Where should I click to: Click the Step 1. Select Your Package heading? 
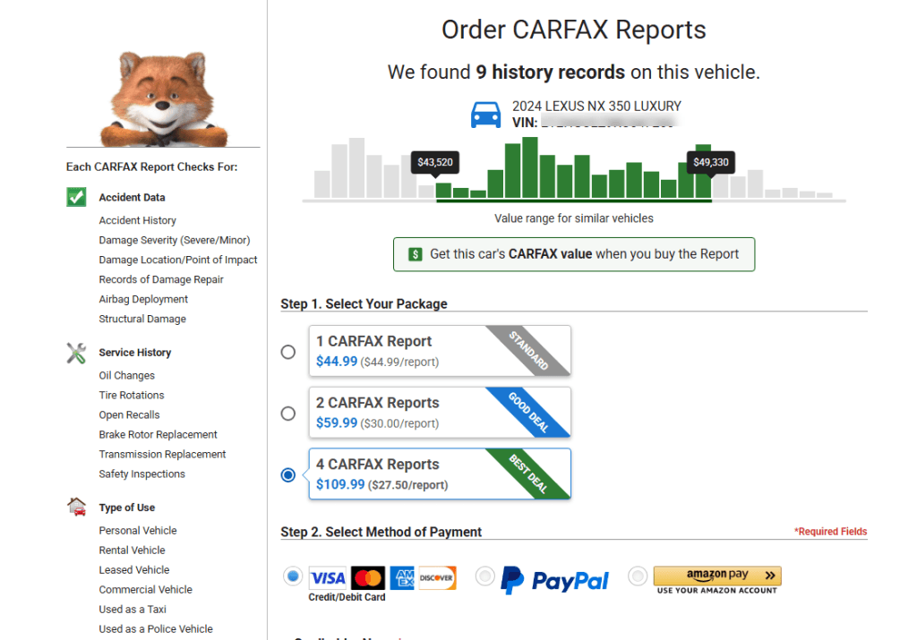364,304
